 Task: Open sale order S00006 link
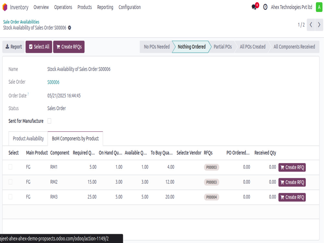click(53, 82)
